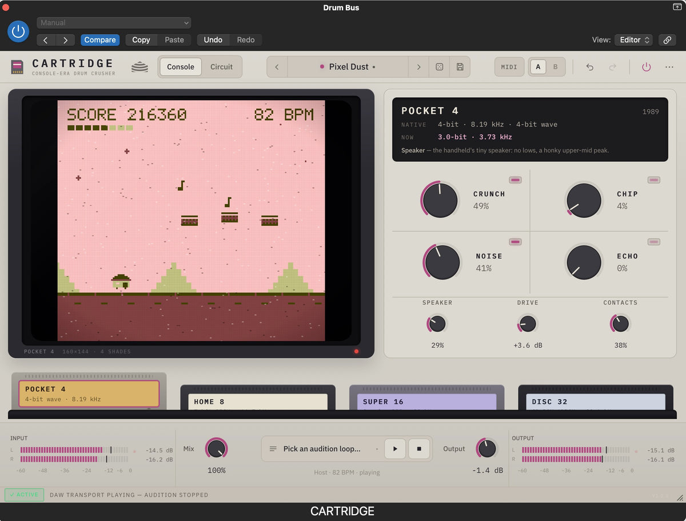Open the Manual preset dropdown
The image size is (686, 521).
coord(114,23)
